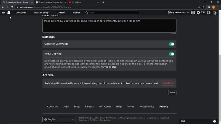Open the tab search chevron
This screenshot has width=221, height=124.
click(x=199, y=2)
